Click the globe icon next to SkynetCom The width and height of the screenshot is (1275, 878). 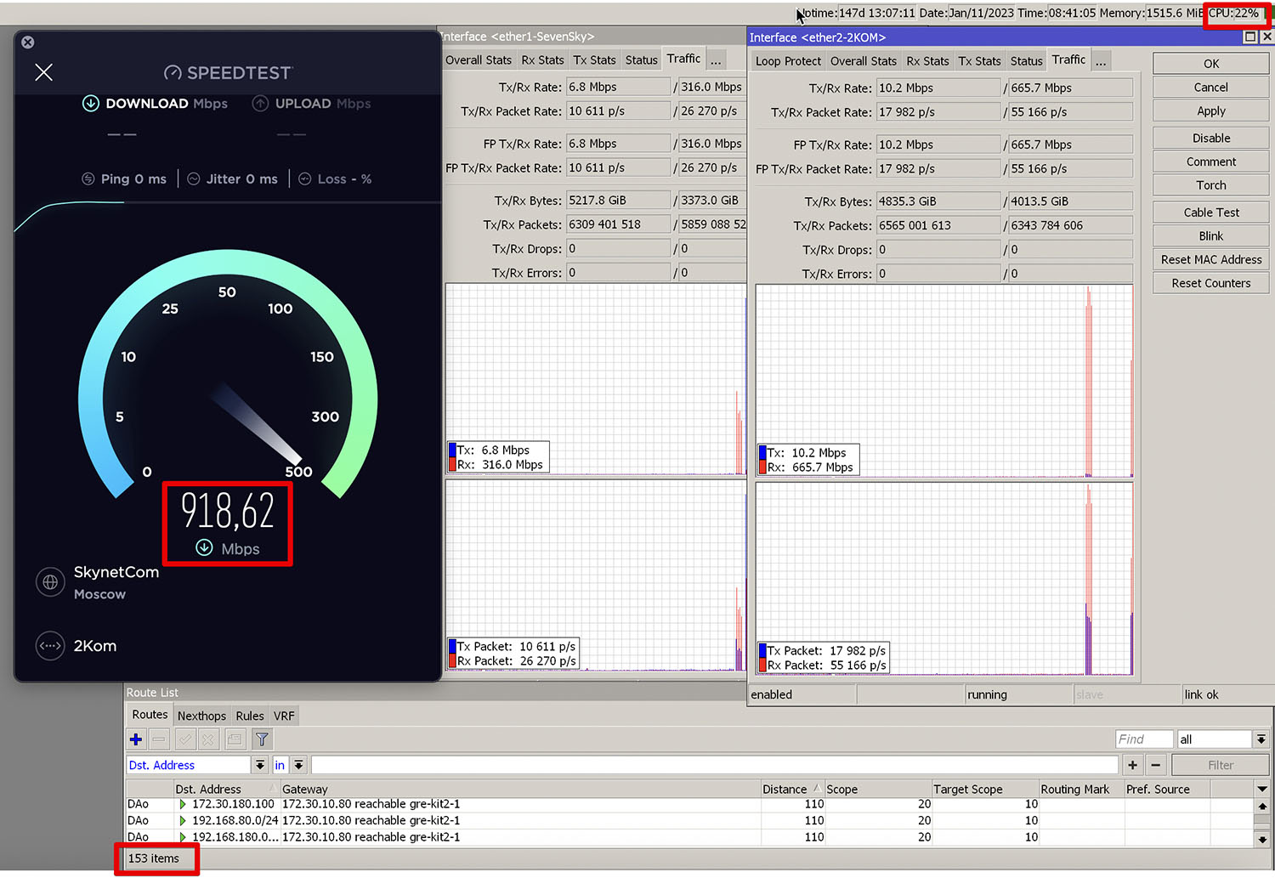(50, 582)
